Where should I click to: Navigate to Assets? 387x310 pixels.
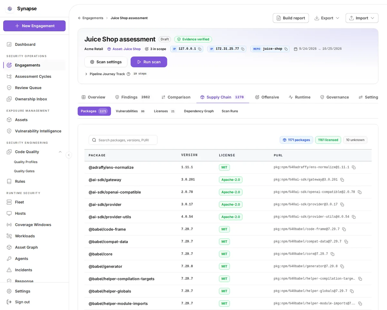pyautogui.click(x=34, y=120)
